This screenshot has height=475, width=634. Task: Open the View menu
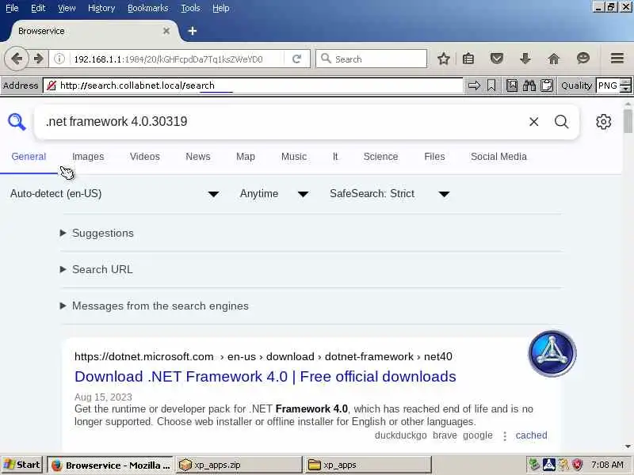pyautogui.click(x=67, y=8)
